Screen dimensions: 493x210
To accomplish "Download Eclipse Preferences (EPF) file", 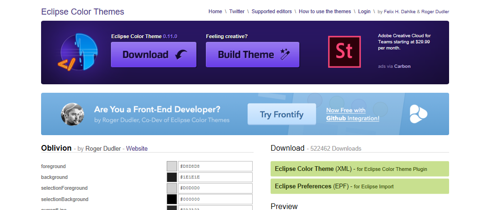I will pos(360,186).
